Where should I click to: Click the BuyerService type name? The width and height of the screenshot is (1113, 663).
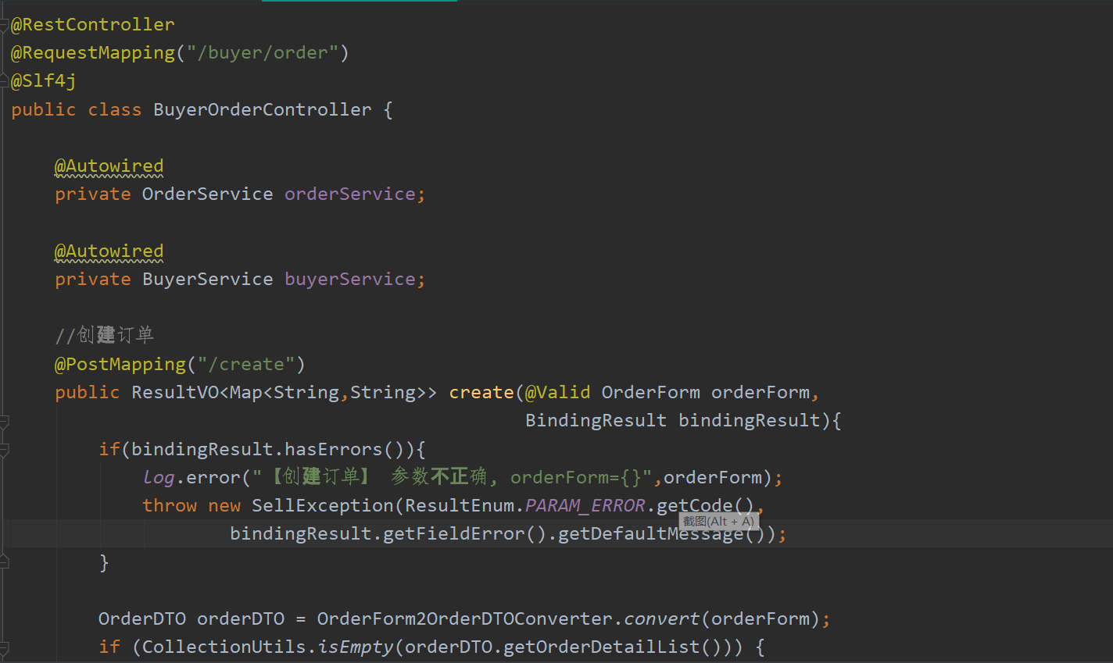tap(208, 280)
